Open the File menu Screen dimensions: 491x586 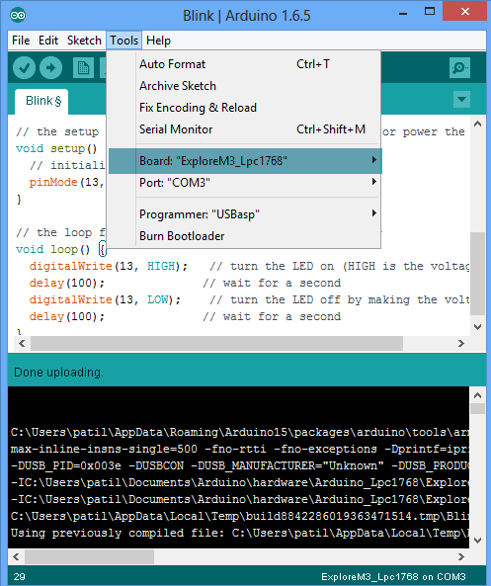(x=21, y=41)
